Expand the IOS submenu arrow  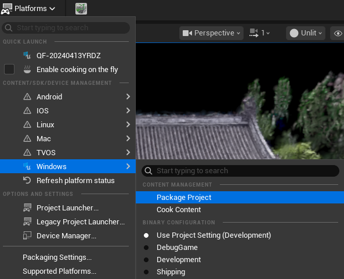click(x=128, y=110)
